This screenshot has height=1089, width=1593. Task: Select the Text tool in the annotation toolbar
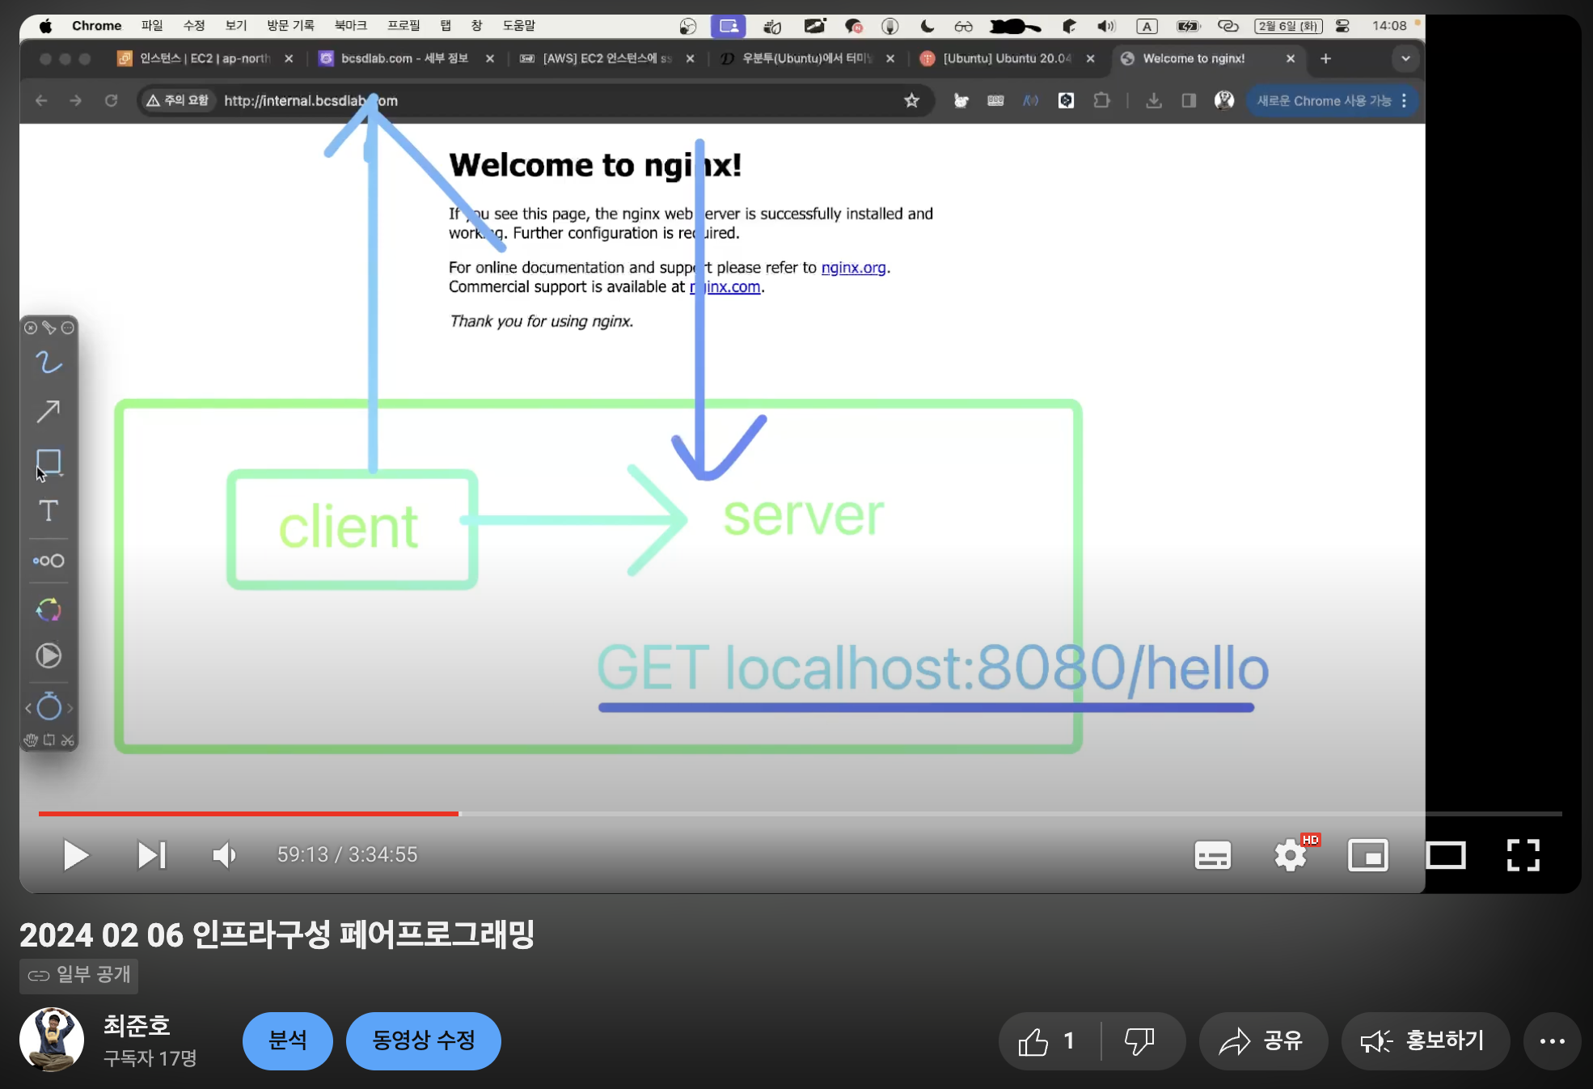[x=49, y=511]
